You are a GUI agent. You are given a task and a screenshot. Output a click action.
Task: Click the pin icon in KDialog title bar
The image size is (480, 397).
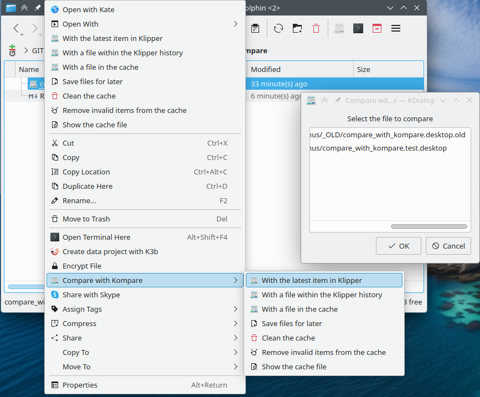338,100
